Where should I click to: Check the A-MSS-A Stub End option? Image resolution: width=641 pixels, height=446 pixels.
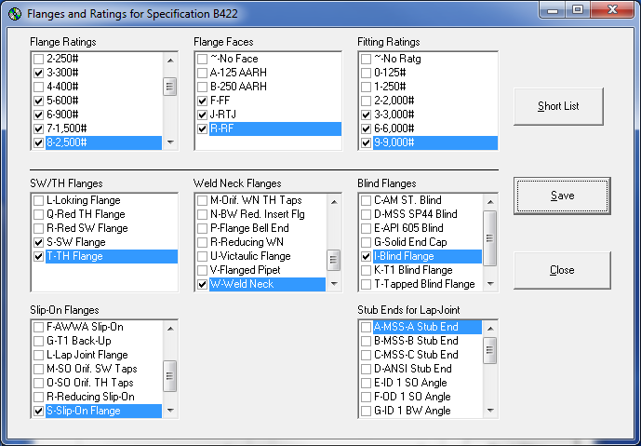[366, 327]
